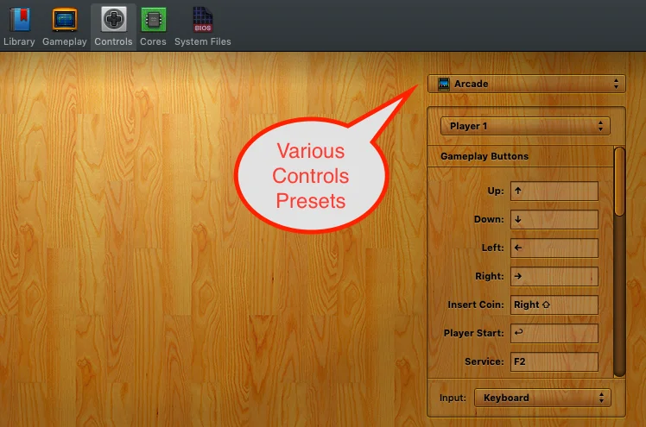Click the Down: label

[489, 219]
